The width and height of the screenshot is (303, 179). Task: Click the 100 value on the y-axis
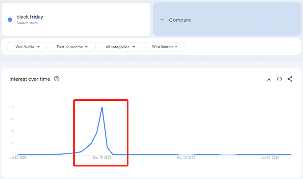[12, 107]
